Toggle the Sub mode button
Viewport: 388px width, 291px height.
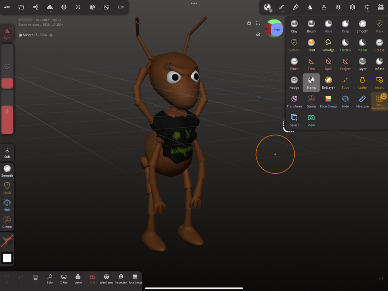click(x=7, y=153)
